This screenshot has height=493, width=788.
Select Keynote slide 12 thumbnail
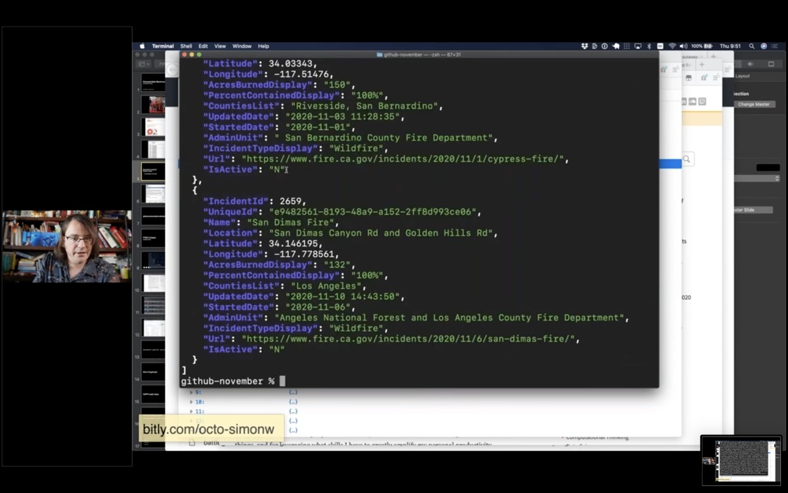pyautogui.click(x=153, y=328)
